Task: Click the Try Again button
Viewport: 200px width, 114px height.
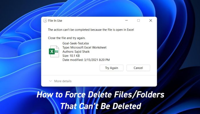Action: pos(111,68)
